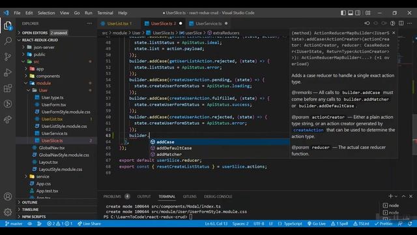
Task: Expand the json-server folder
Action: pyautogui.click(x=57, y=47)
